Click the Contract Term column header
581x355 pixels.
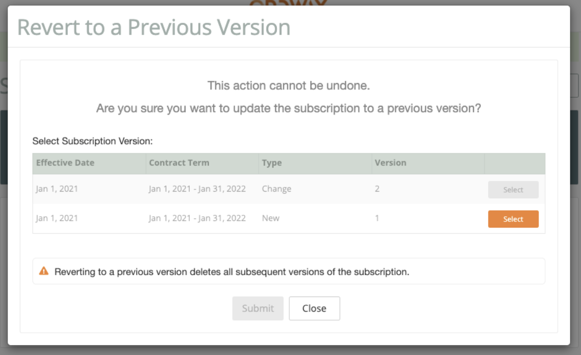click(179, 162)
